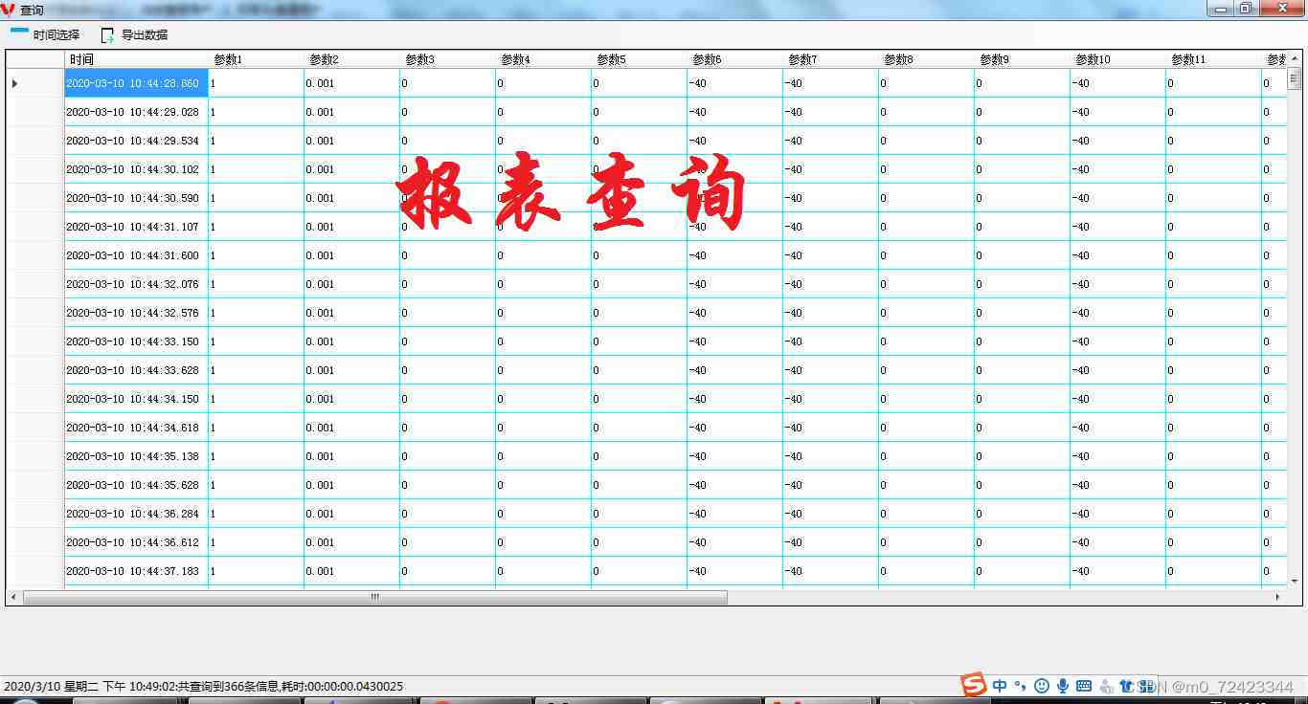The height and width of the screenshot is (704, 1308).
Task: Click the 导出数据 export data button
Action: coord(133,34)
